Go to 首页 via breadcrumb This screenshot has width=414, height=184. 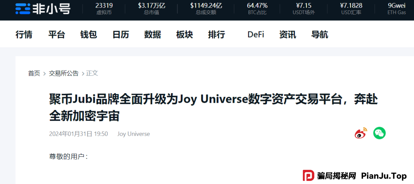click(34, 73)
